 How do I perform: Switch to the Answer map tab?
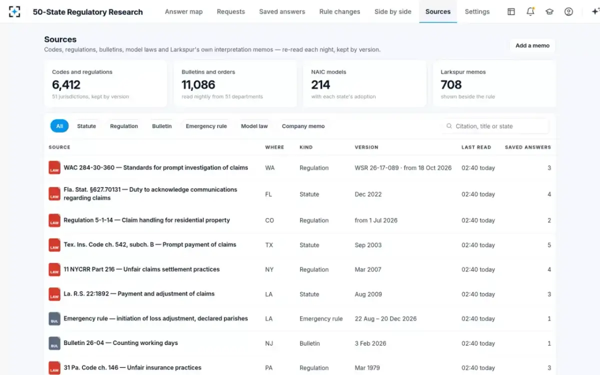point(183,11)
